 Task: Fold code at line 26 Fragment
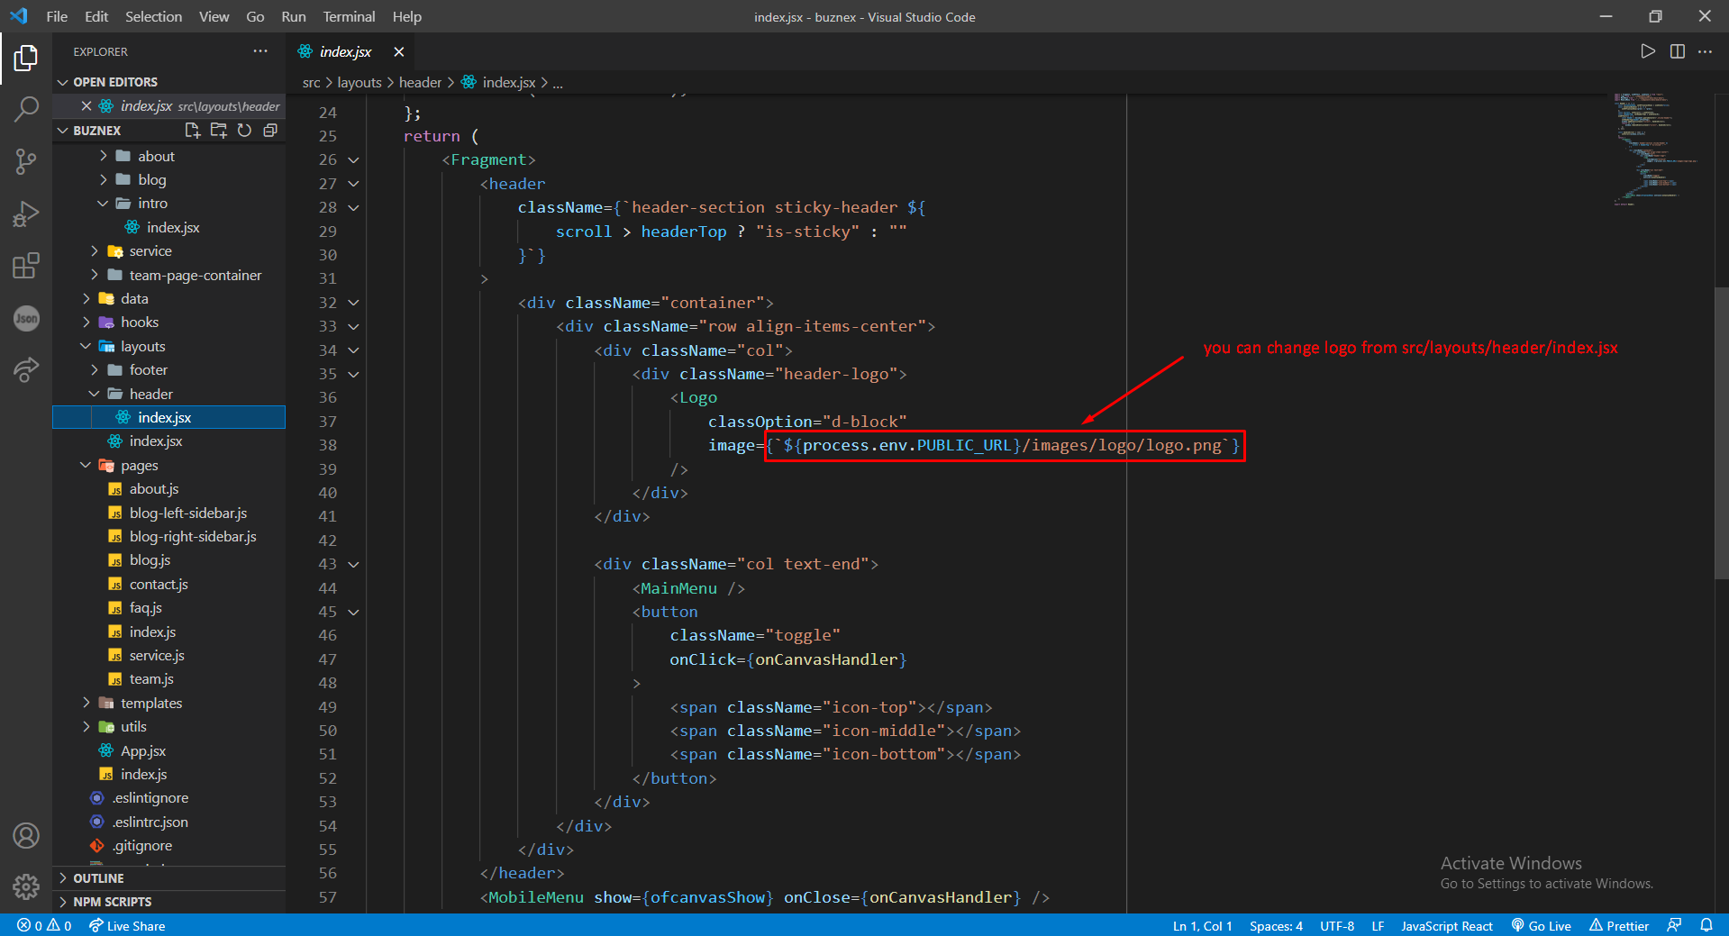[x=353, y=160]
